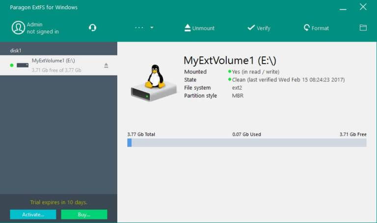The image size is (377, 223).
Task: Click the '0.07 Gb Used' label
Action: 247,134
